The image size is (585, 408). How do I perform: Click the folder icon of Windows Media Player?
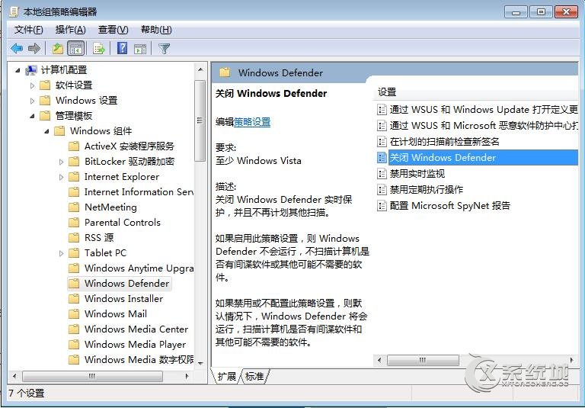[74, 344]
